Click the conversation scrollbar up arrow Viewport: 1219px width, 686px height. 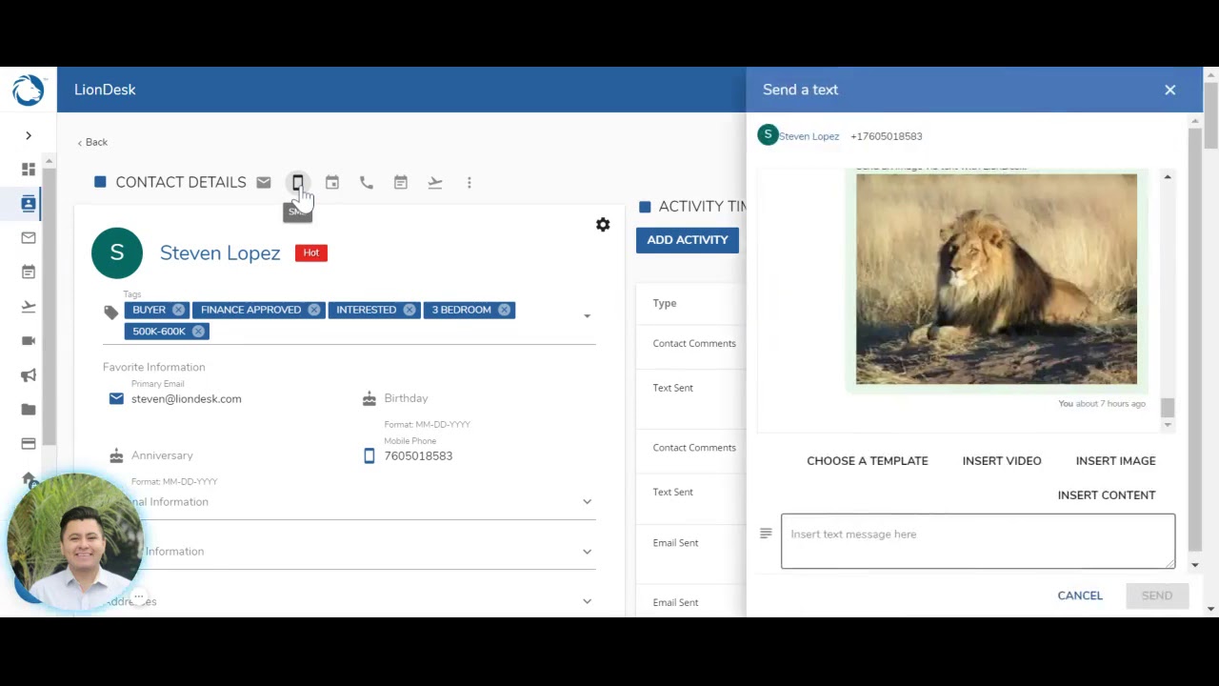click(x=1168, y=177)
